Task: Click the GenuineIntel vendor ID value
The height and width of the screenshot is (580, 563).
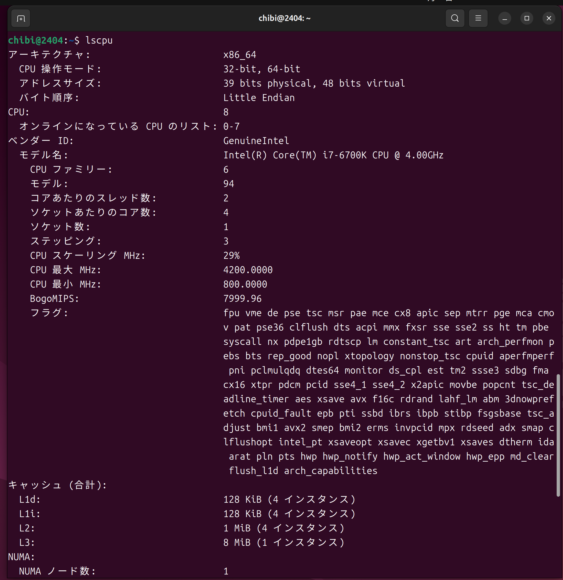Action: (x=256, y=140)
